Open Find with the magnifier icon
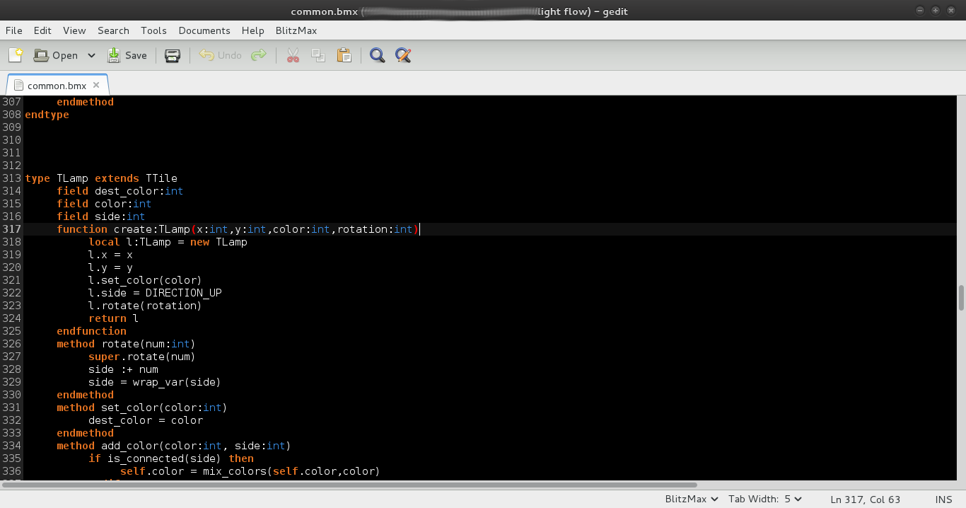 point(378,55)
